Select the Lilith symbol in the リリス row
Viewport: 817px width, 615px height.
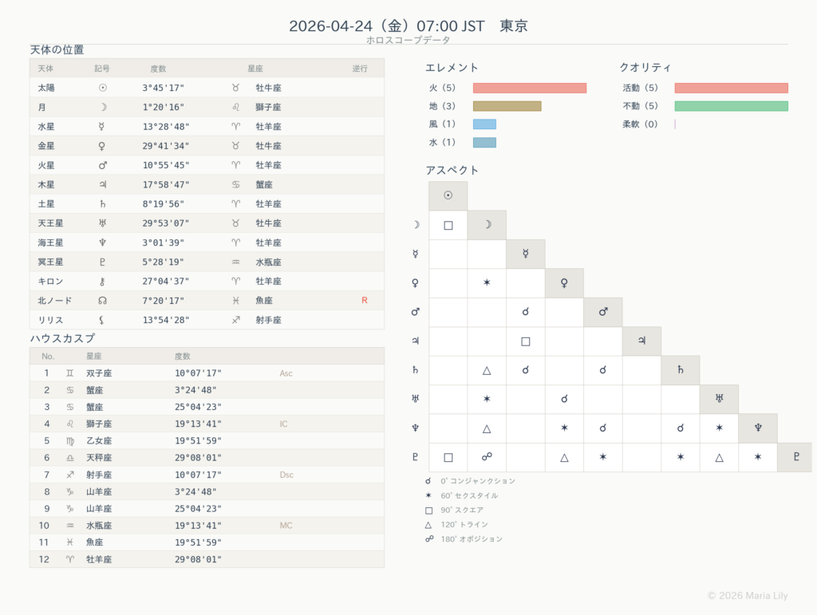pyautogui.click(x=102, y=320)
